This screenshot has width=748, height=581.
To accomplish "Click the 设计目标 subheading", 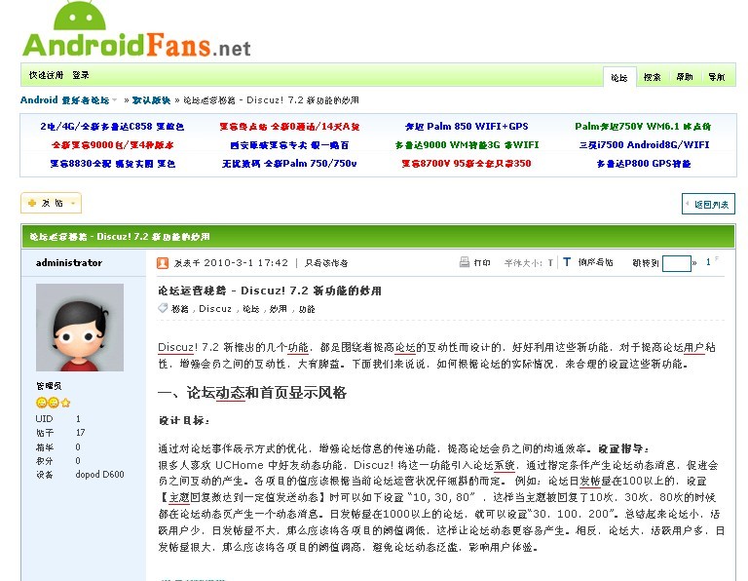I will pos(184,420).
